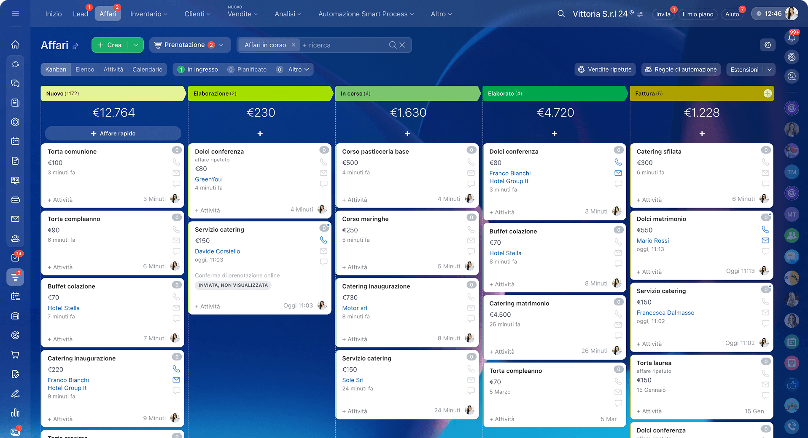
Task: Call Davide Corsiello via phone icon
Action: [323, 240]
